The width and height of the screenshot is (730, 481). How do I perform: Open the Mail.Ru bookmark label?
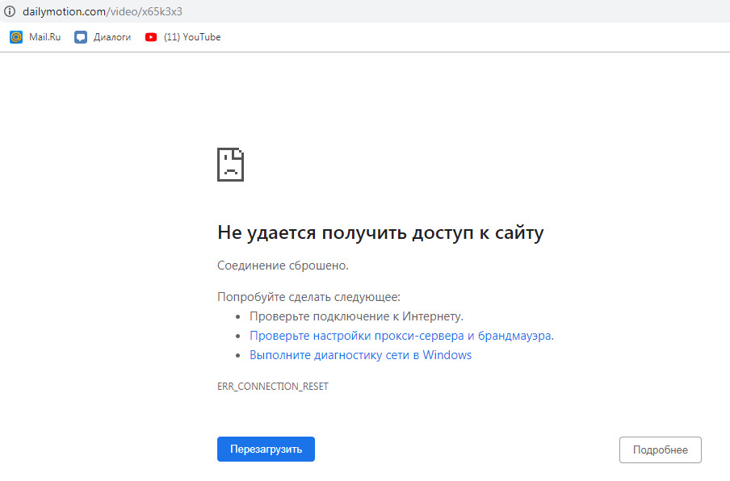44,37
